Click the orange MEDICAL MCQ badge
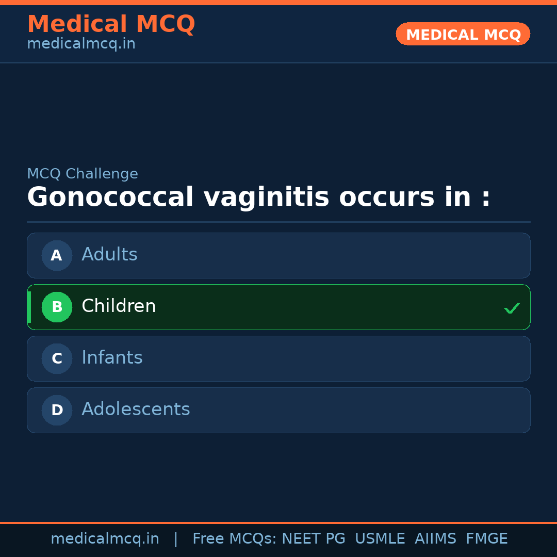557x557 pixels. (463, 34)
